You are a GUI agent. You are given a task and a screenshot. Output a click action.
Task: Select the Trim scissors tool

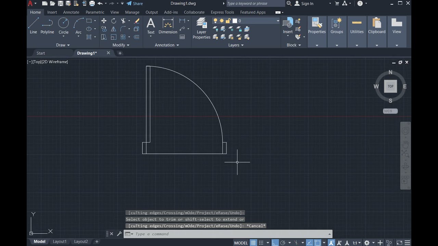[123, 21]
